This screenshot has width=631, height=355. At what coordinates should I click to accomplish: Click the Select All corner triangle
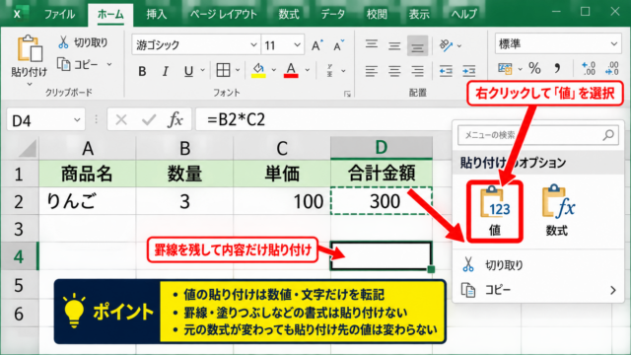click(x=28, y=149)
